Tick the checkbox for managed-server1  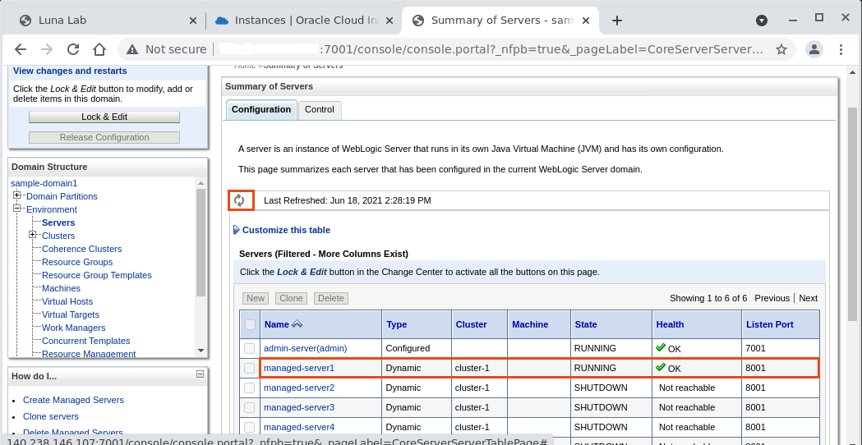250,368
